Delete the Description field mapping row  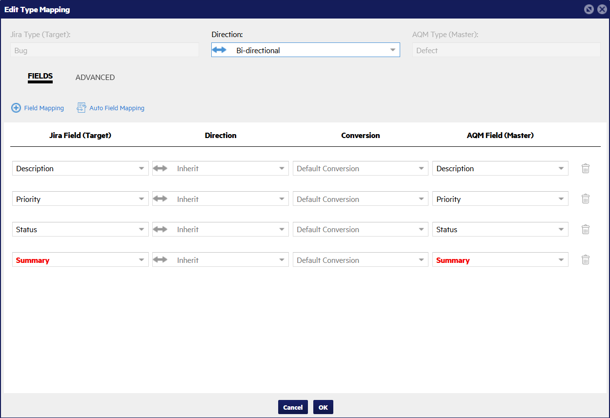586,169
